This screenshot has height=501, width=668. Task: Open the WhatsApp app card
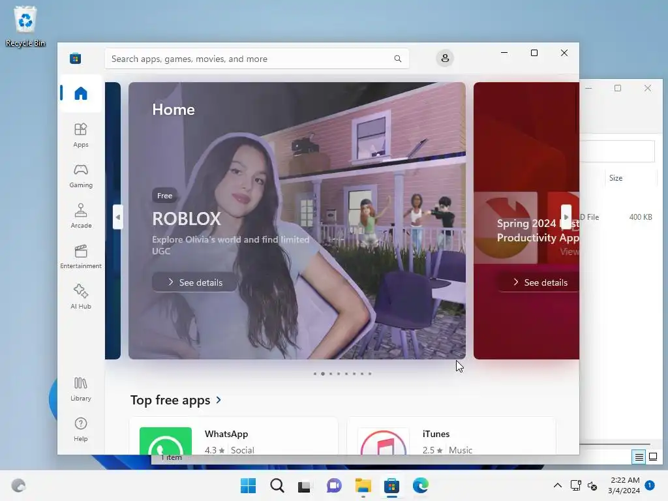tap(234, 436)
